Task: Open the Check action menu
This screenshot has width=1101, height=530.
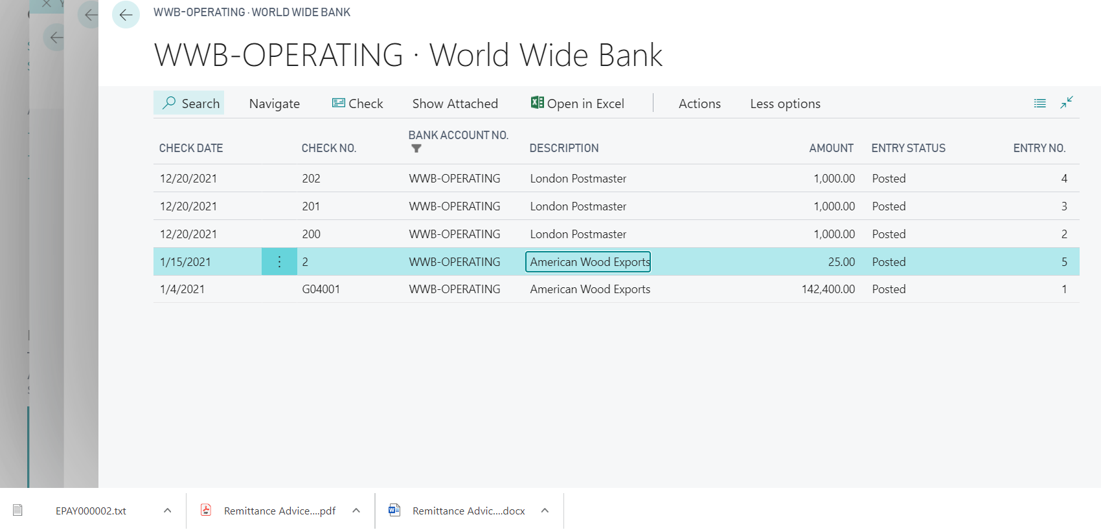Action: point(358,104)
